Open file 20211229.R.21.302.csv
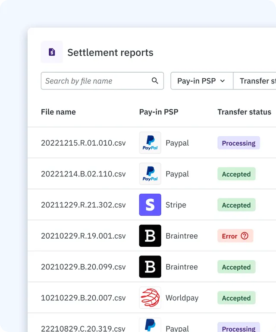Screen dimensions: 276x332 pos(83,205)
